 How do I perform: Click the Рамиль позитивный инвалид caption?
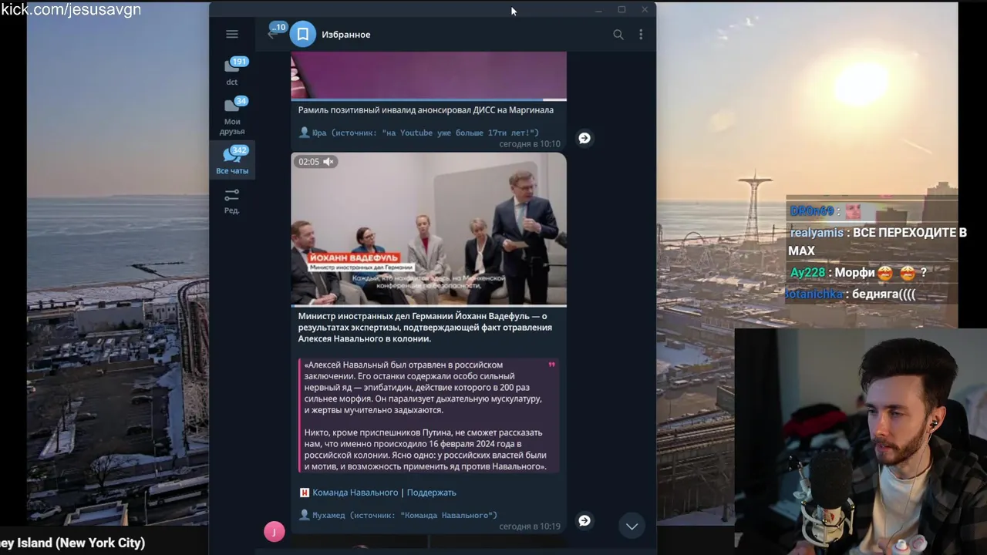pyautogui.click(x=426, y=110)
